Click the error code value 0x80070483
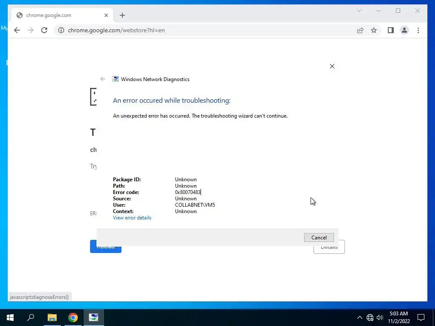The height and width of the screenshot is (326, 435). [188, 192]
